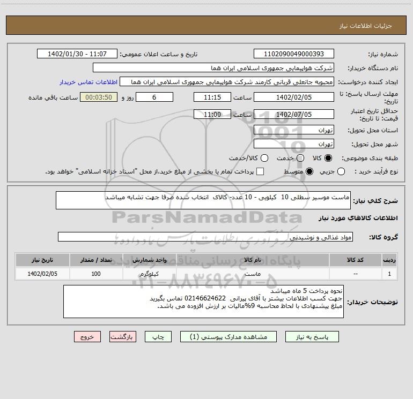Select the خدمت radio button
Viewport: 413px width, 399px height.
(300, 158)
